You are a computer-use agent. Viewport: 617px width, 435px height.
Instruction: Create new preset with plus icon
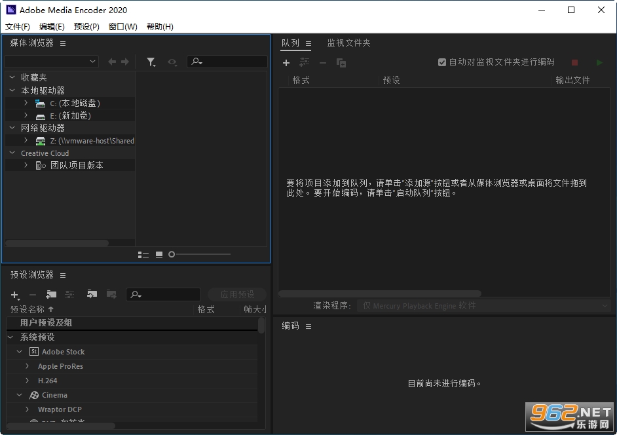14,295
